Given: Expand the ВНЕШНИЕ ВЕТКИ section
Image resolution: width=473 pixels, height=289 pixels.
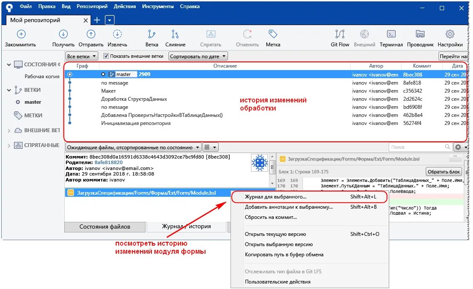Looking at the screenshot, I should pos(9,130).
